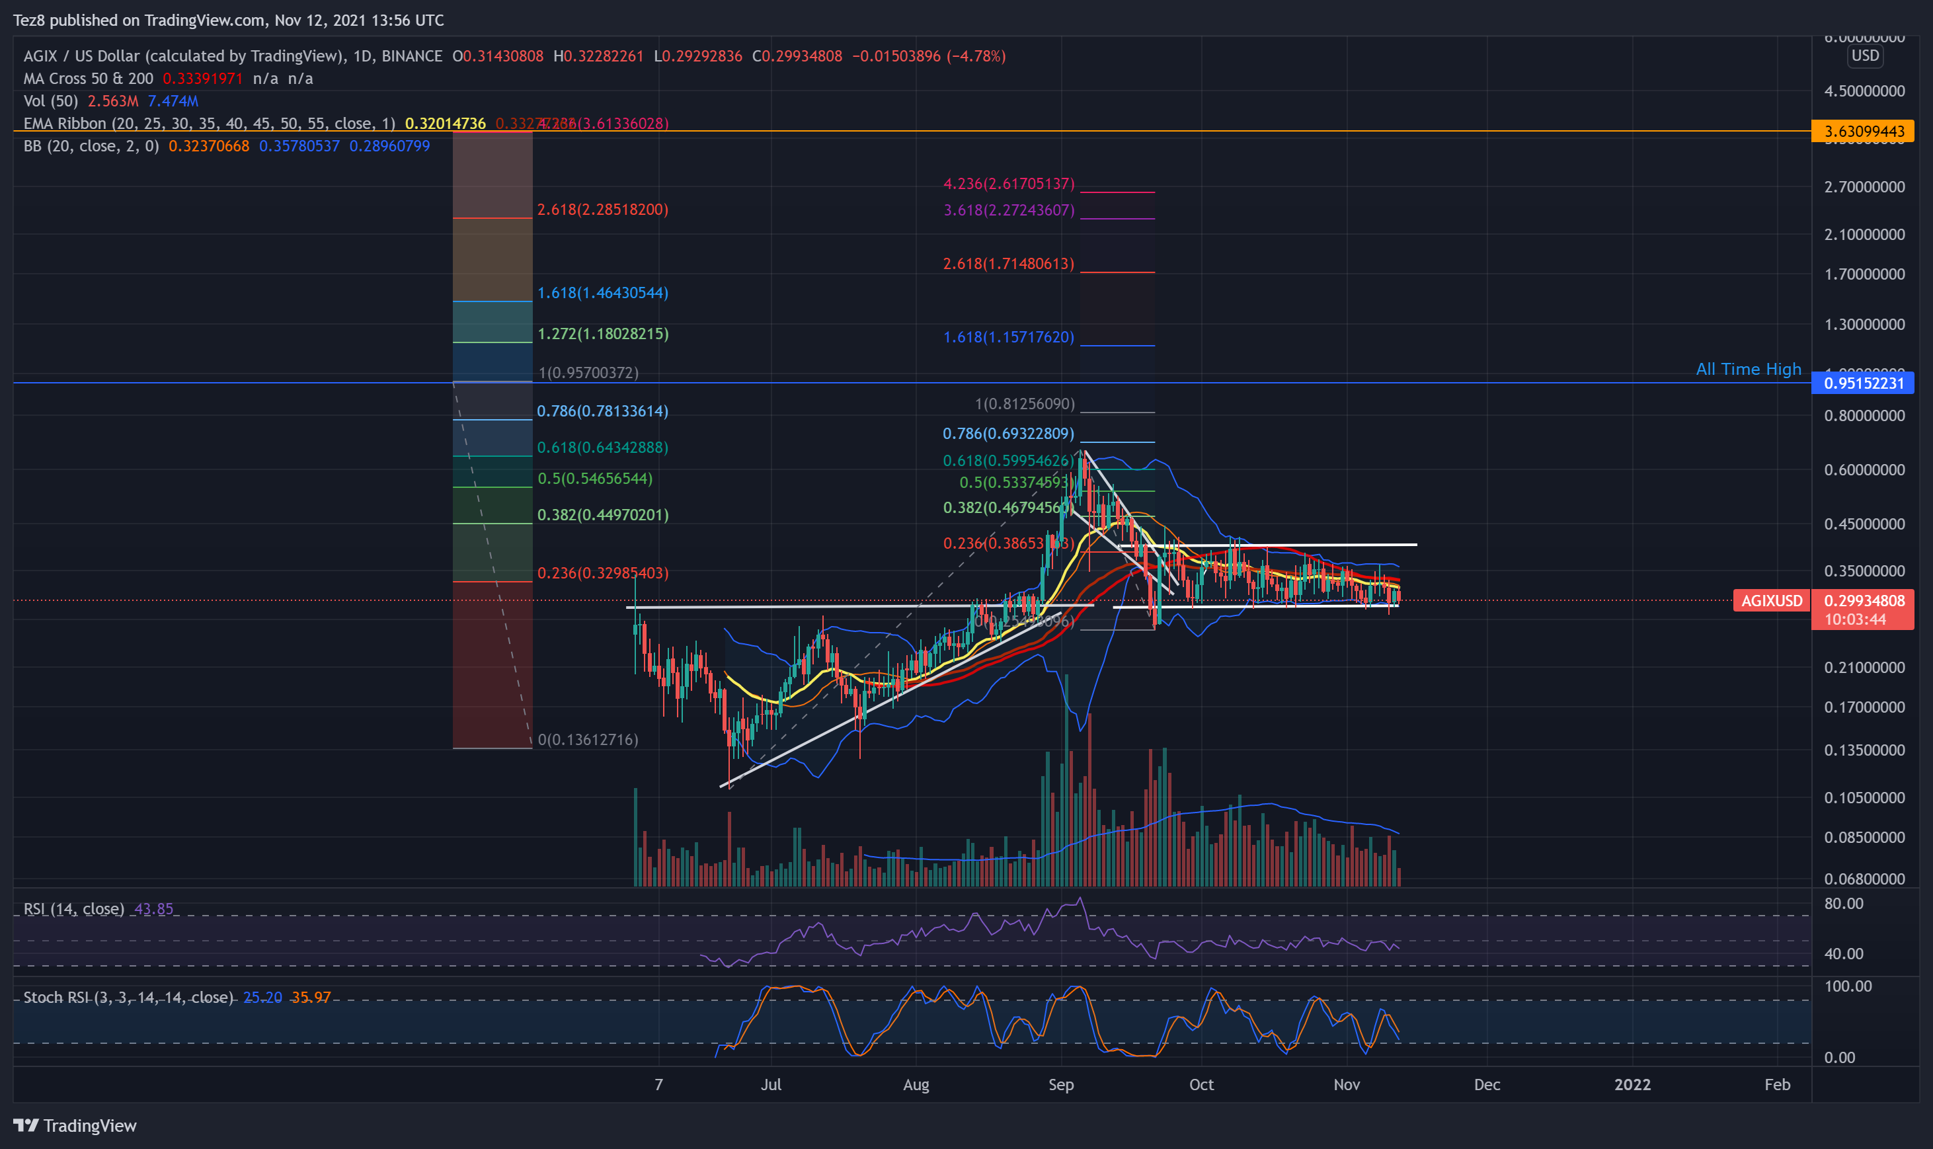Select the BB (20, close, 2, 0) legend
The width and height of the screenshot is (1933, 1149).
coord(91,145)
